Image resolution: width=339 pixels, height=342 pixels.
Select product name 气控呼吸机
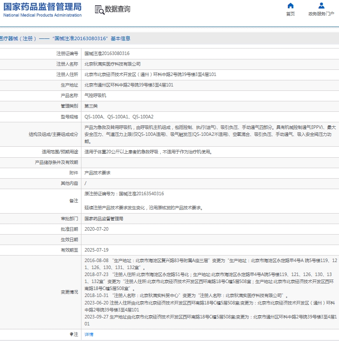click(95, 95)
